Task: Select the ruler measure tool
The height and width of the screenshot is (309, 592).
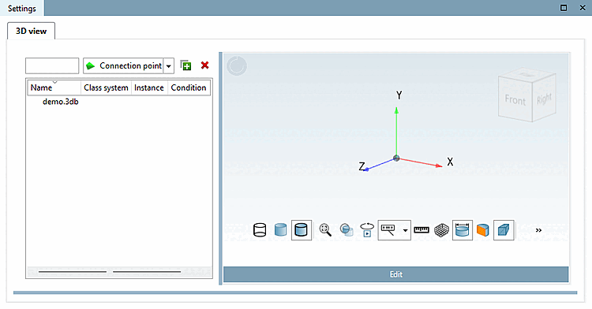Action: coord(422,230)
